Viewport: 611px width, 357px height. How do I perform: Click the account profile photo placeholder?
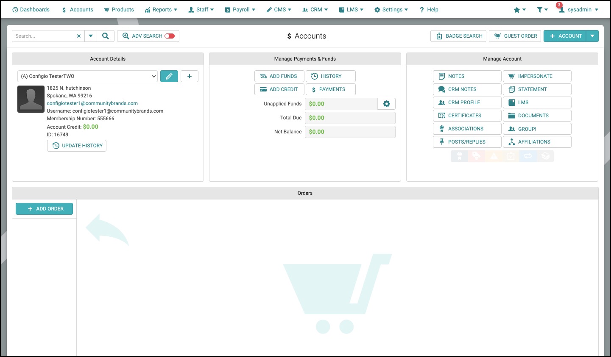pyautogui.click(x=31, y=99)
